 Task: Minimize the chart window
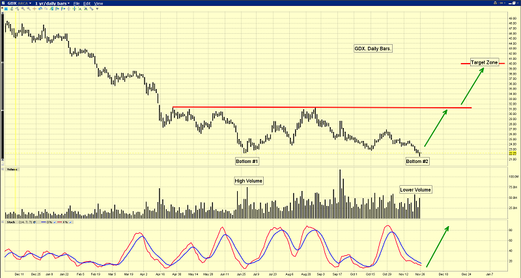(x=510, y=4)
